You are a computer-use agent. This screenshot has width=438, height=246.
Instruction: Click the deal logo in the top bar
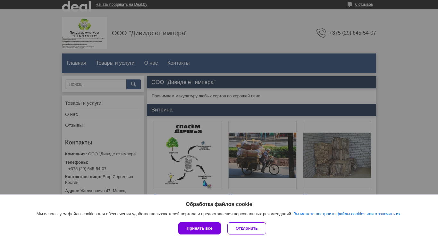(76, 6)
